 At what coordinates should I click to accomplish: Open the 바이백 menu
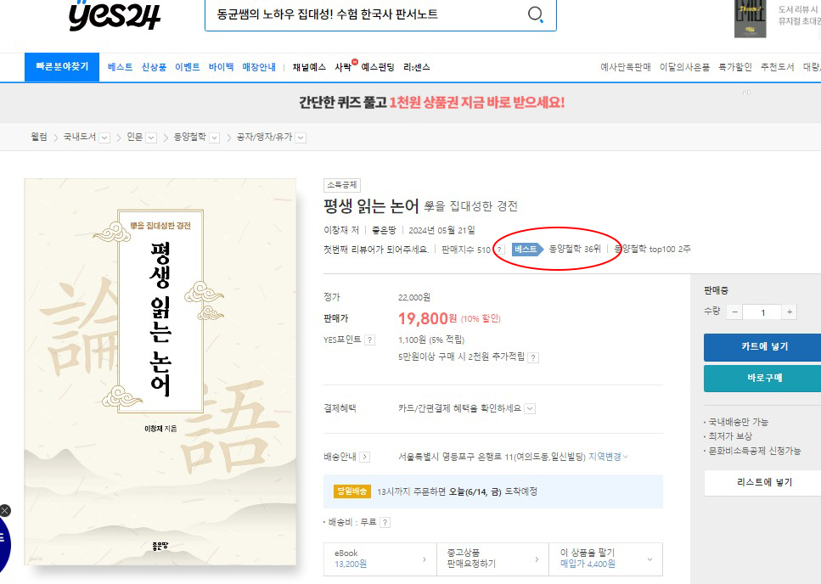221,67
